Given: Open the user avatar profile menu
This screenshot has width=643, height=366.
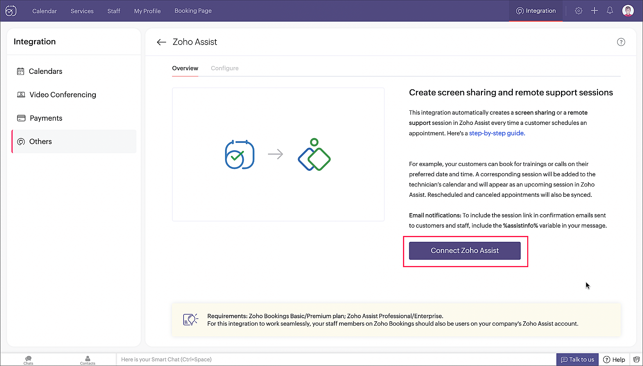Looking at the screenshot, I should point(628,11).
